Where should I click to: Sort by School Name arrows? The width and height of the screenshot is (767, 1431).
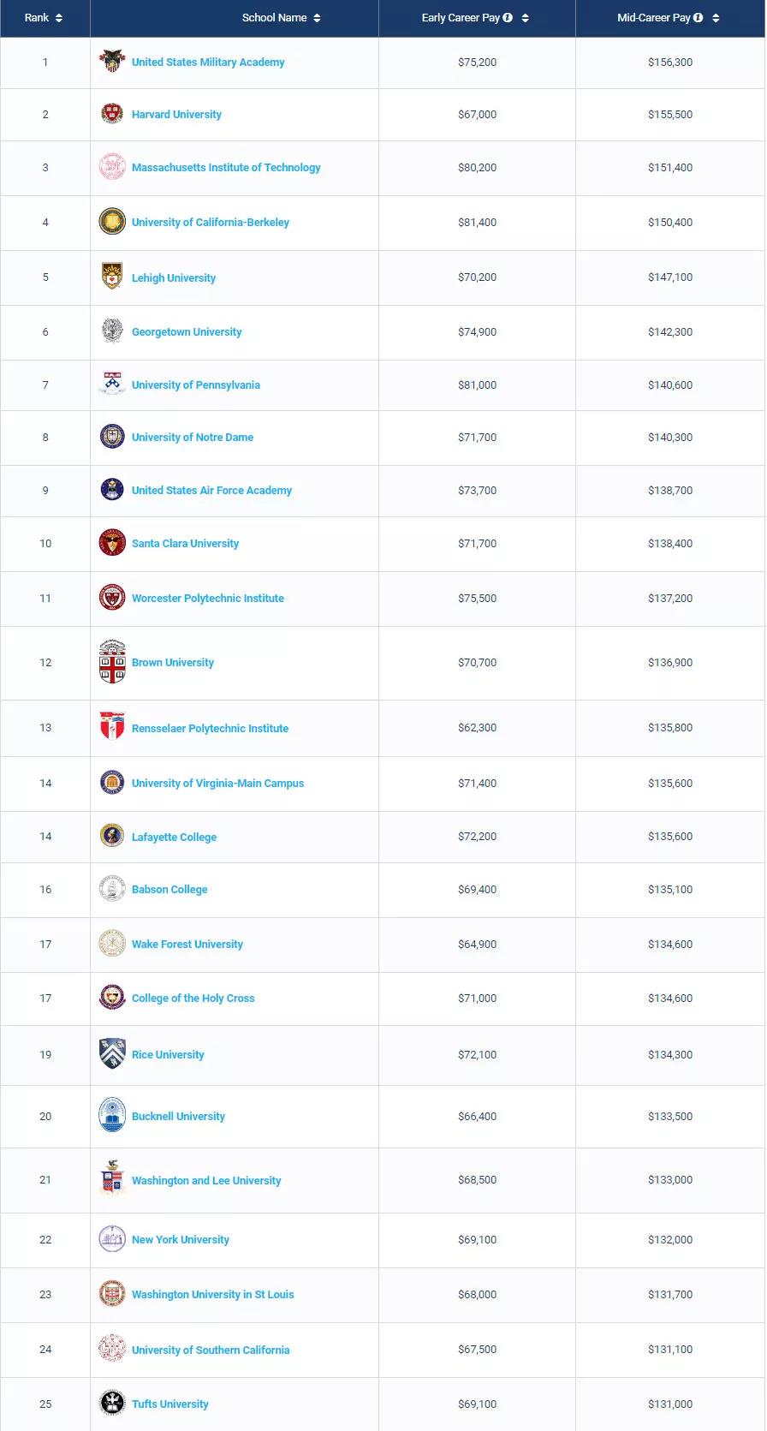pyautogui.click(x=317, y=18)
